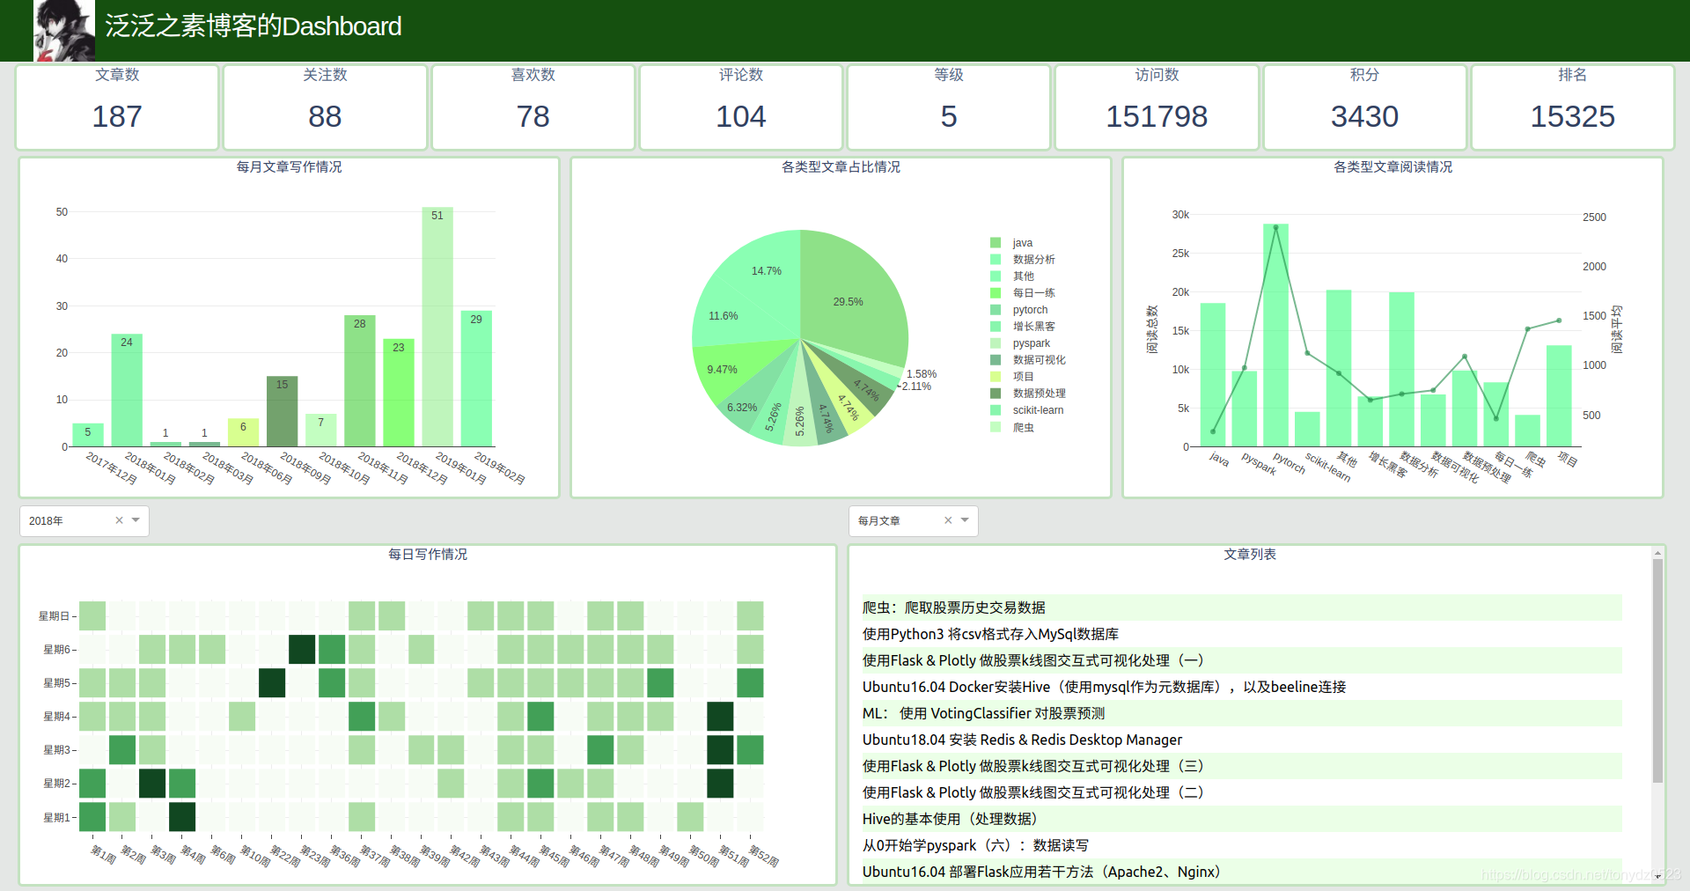Clear the 2018年 filter using its x icon

pos(119,520)
